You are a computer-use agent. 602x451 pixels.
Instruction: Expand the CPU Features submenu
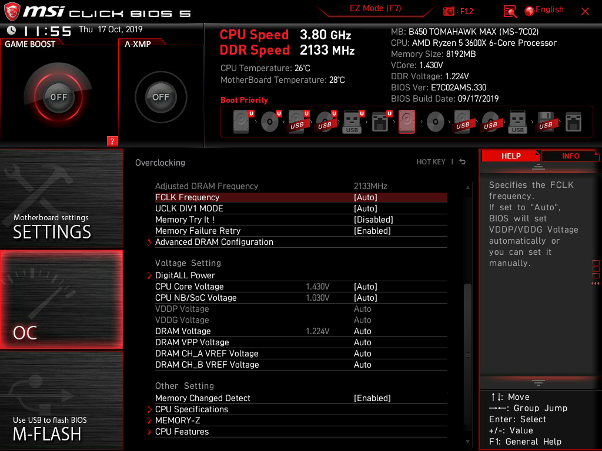click(x=301, y=432)
